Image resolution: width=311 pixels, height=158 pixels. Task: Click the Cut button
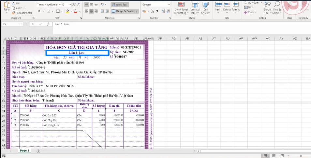[15, 3]
